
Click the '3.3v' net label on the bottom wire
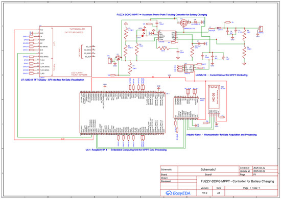click(62, 139)
